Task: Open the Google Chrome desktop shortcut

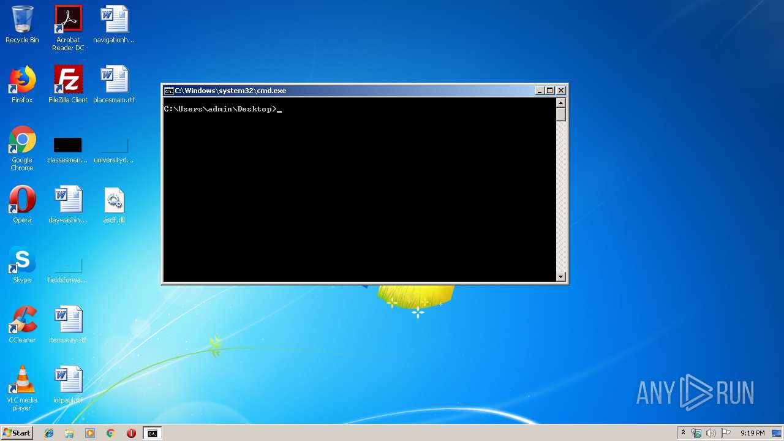Action: [x=22, y=148]
